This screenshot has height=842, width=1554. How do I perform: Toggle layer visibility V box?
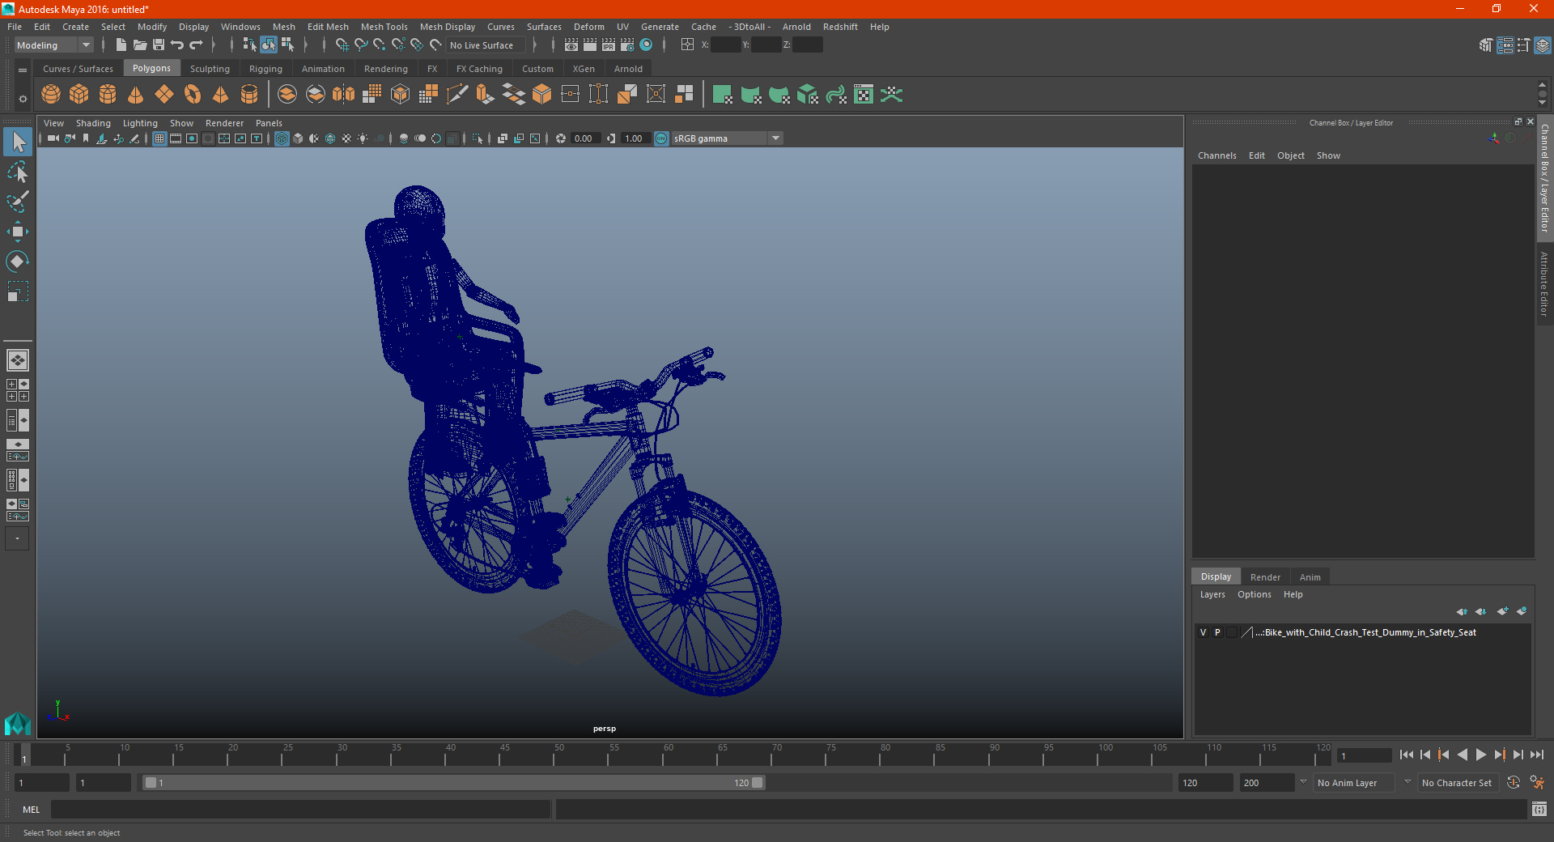(x=1204, y=632)
